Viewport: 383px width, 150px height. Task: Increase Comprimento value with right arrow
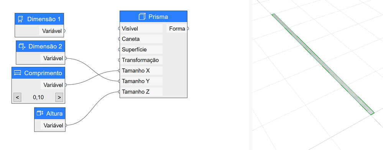[59, 97]
